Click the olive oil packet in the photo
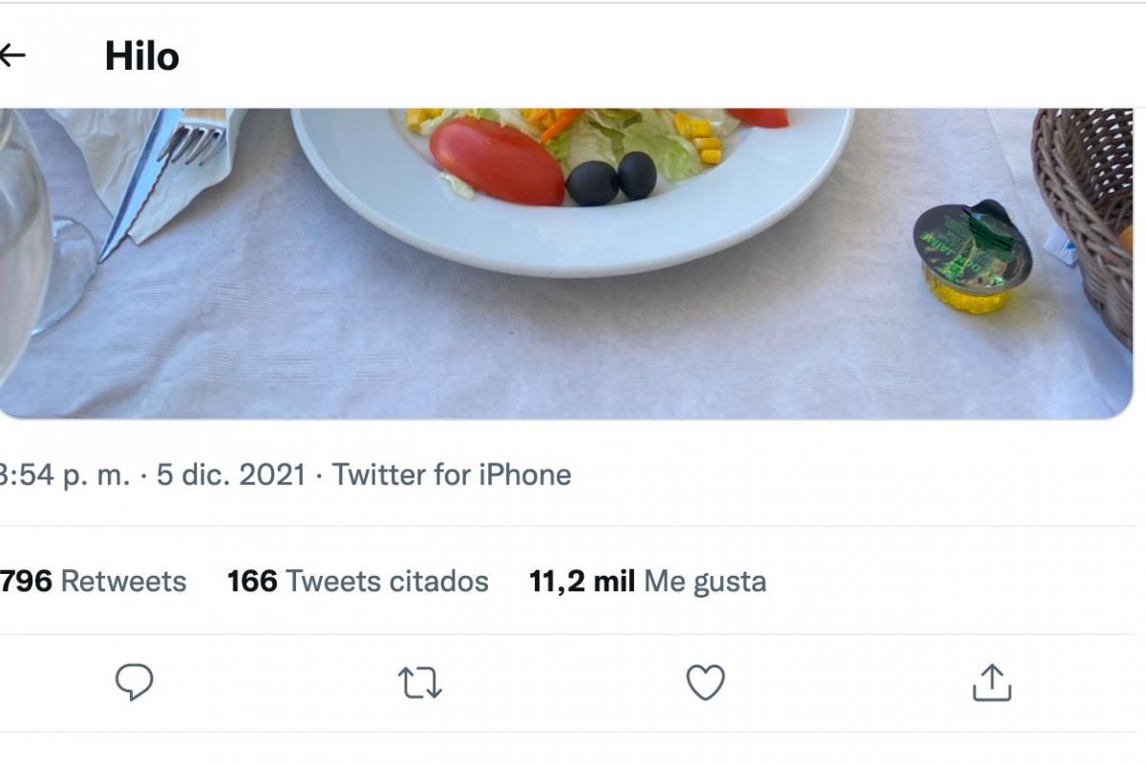This screenshot has width=1146, height=764. [x=971, y=257]
